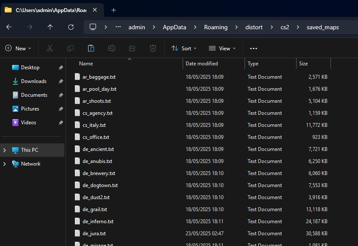Click the Delete trash can icon
Screen dimensions: 358x246
[x=153, y=48]
